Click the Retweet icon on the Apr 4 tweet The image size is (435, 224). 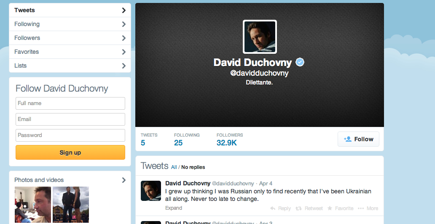tap(298, 208)
